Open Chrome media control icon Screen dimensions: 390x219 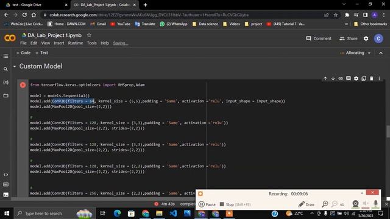[356, 15]
